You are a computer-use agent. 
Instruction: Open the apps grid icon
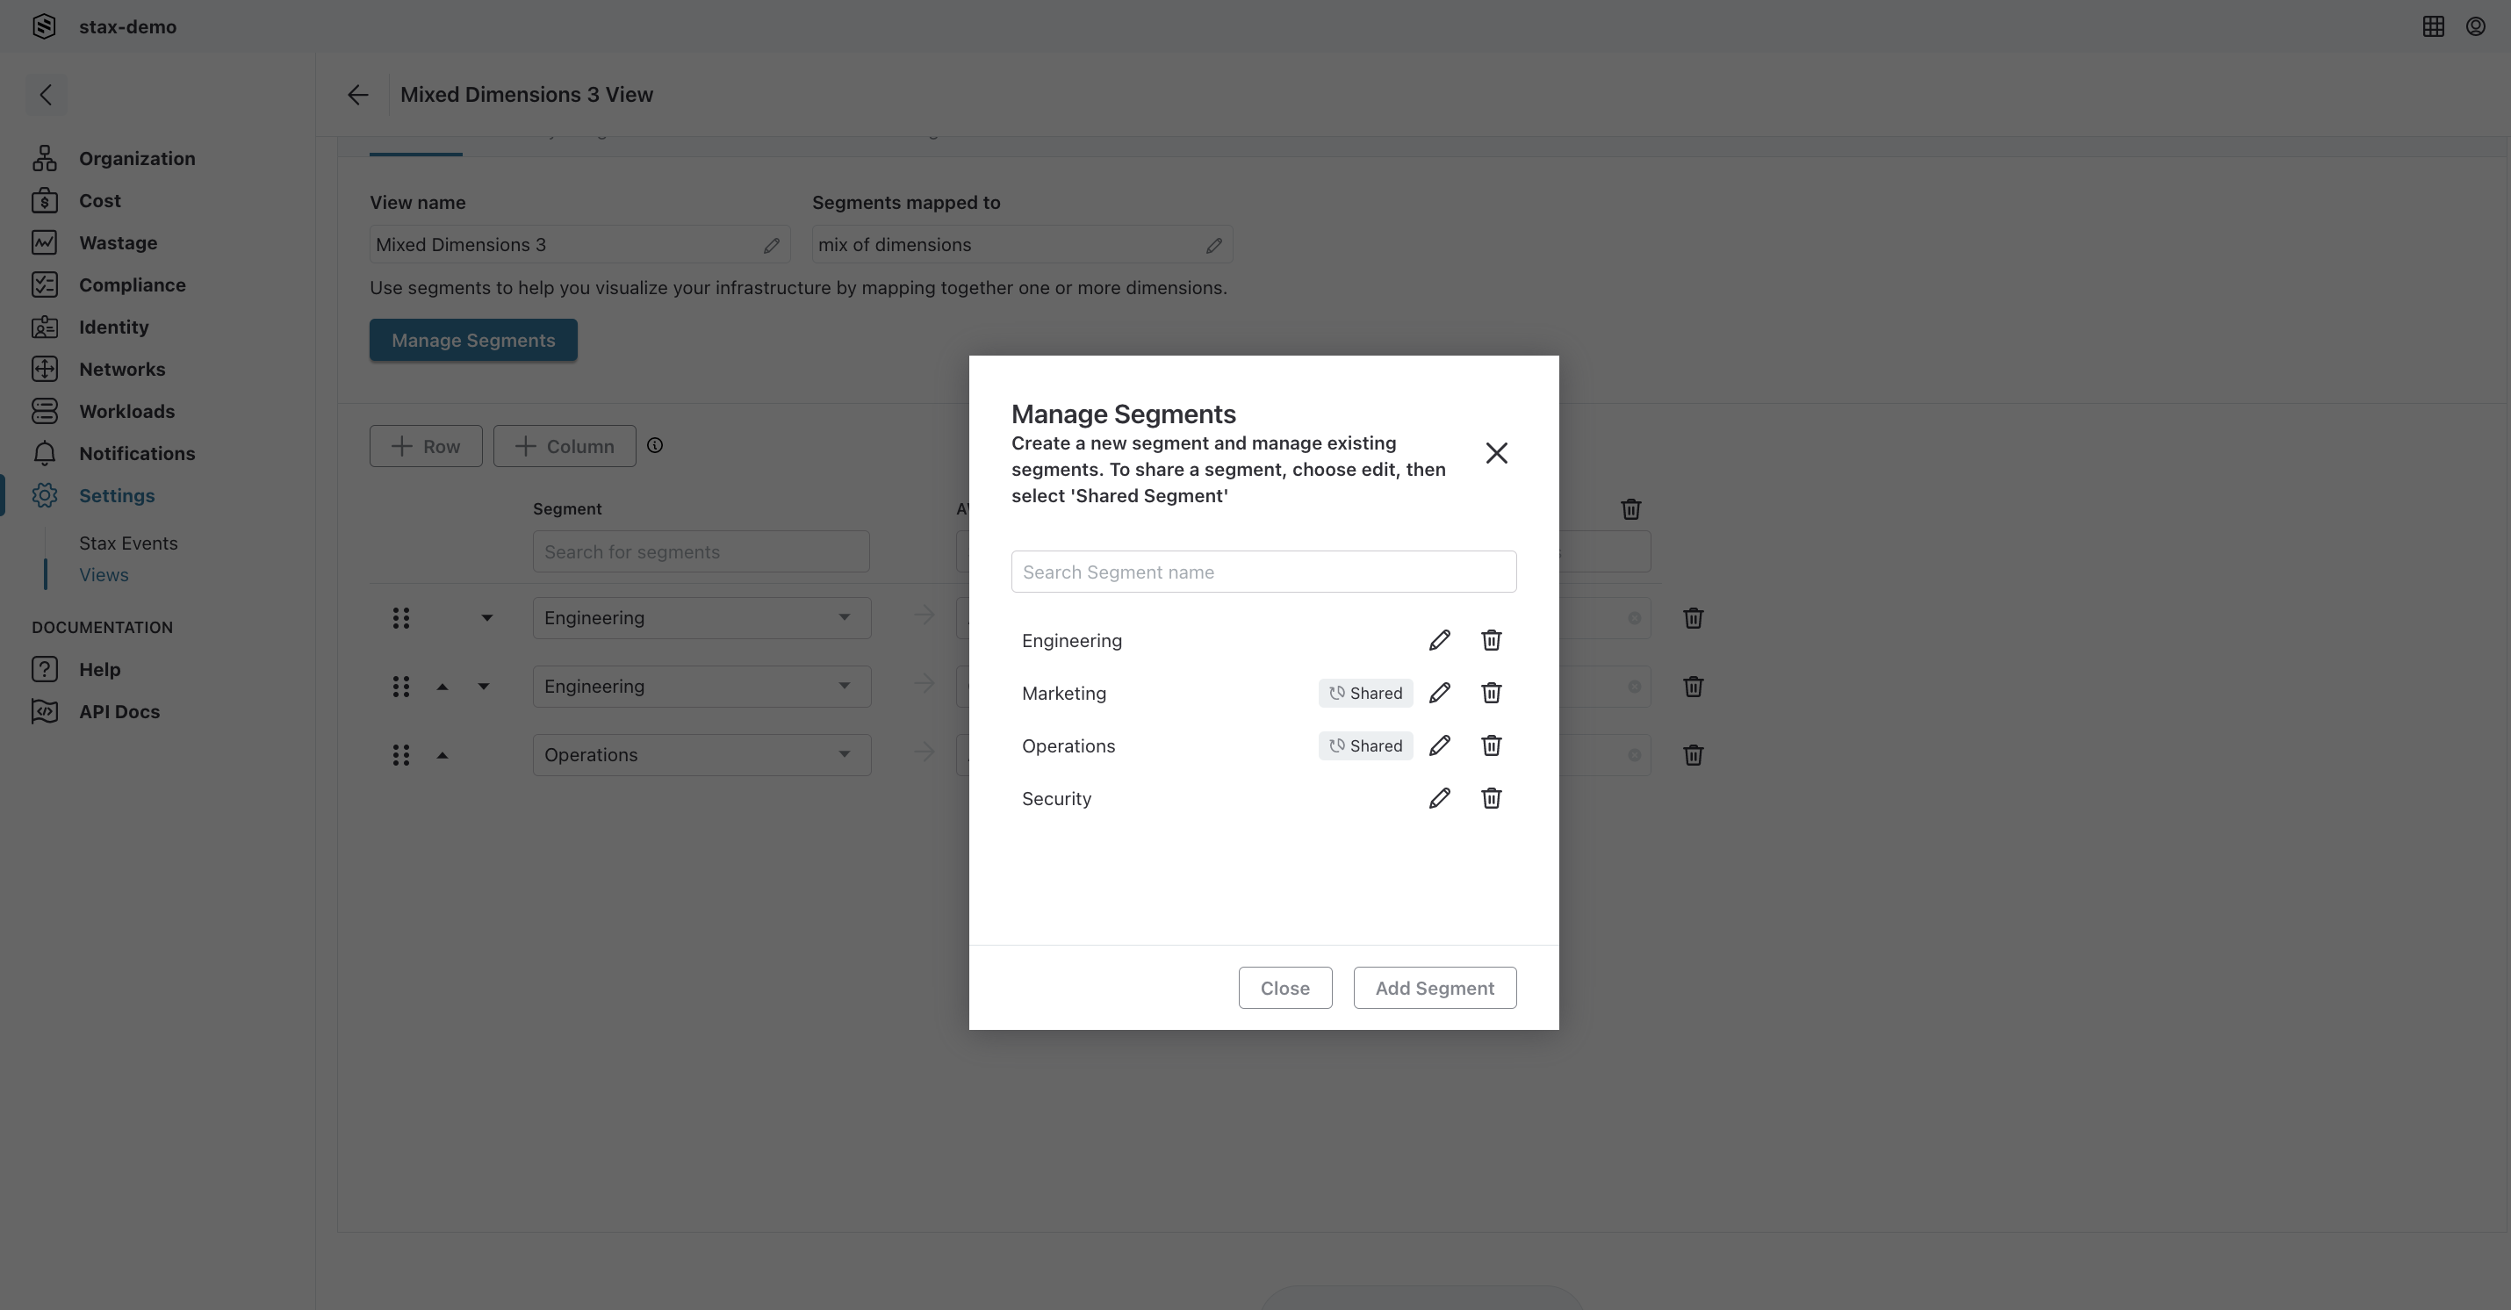click(x=2433, y=26)
